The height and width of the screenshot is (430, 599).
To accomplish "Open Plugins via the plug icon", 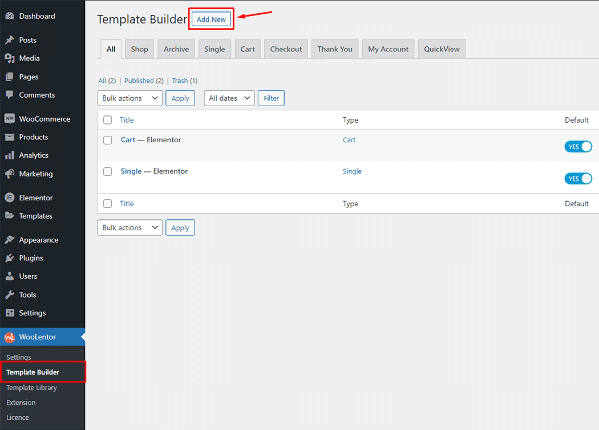I will [x=10, y=258].
